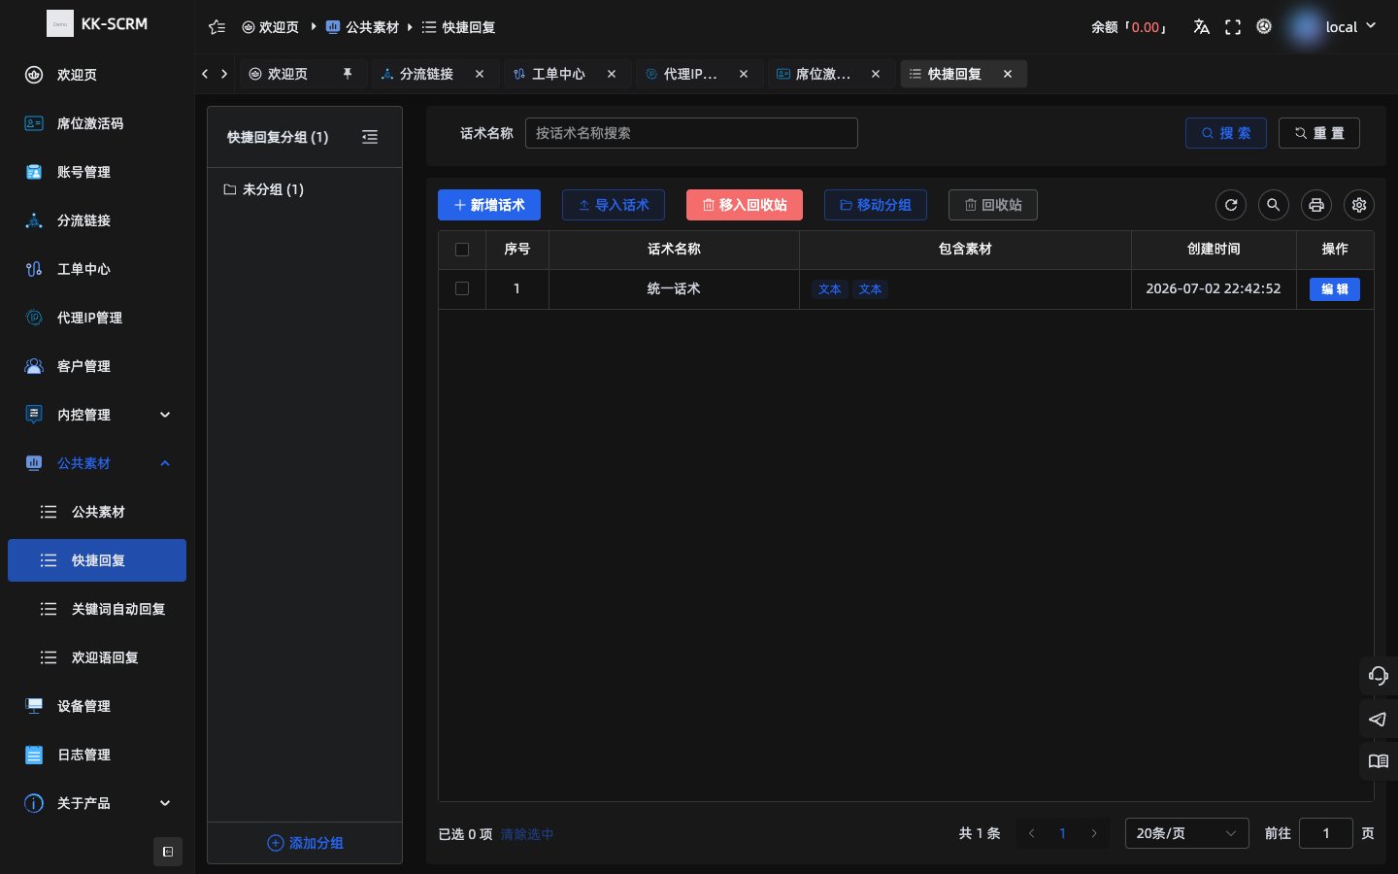The image size is (1398, 874).
Task: Close the 席位激活码 tab
Action: point(876,74)
